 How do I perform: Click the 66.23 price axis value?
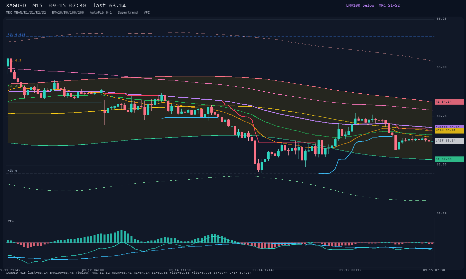442,19
